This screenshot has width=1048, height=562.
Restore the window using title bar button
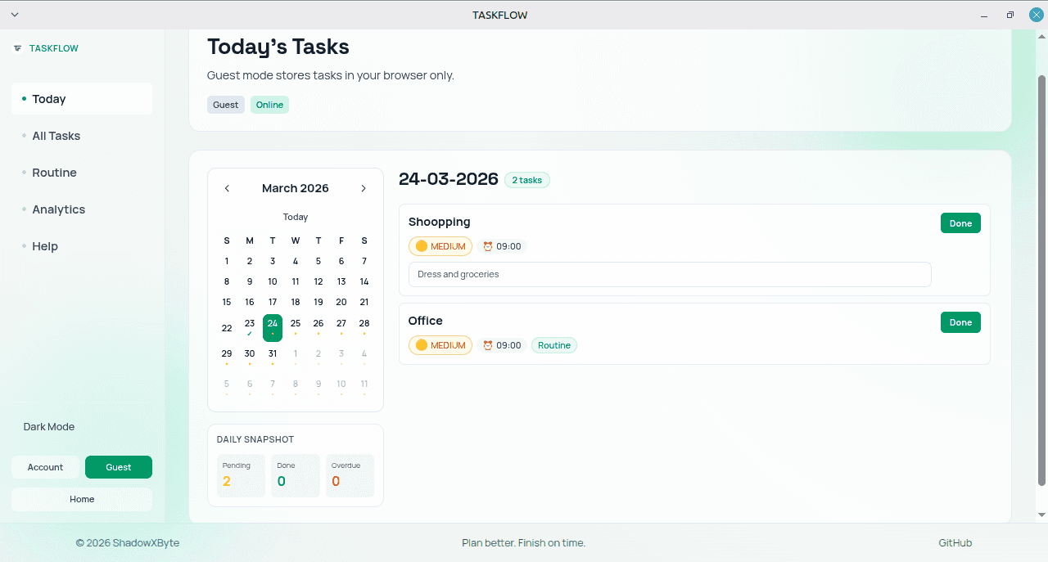tap(1010, 15)
